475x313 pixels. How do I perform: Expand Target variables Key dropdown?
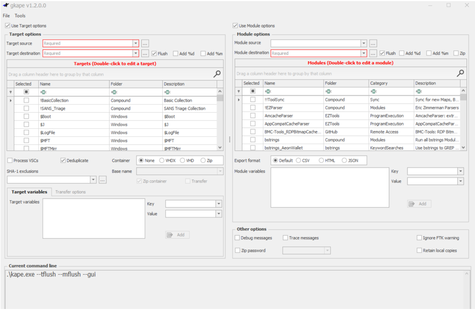219,204
